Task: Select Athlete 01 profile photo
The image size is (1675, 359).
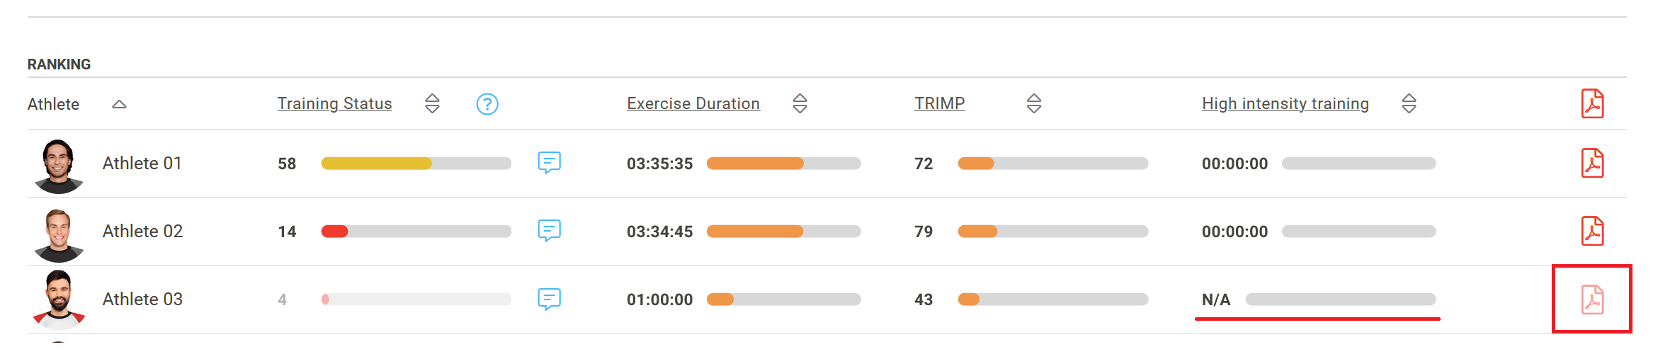Action: (59, 166)
